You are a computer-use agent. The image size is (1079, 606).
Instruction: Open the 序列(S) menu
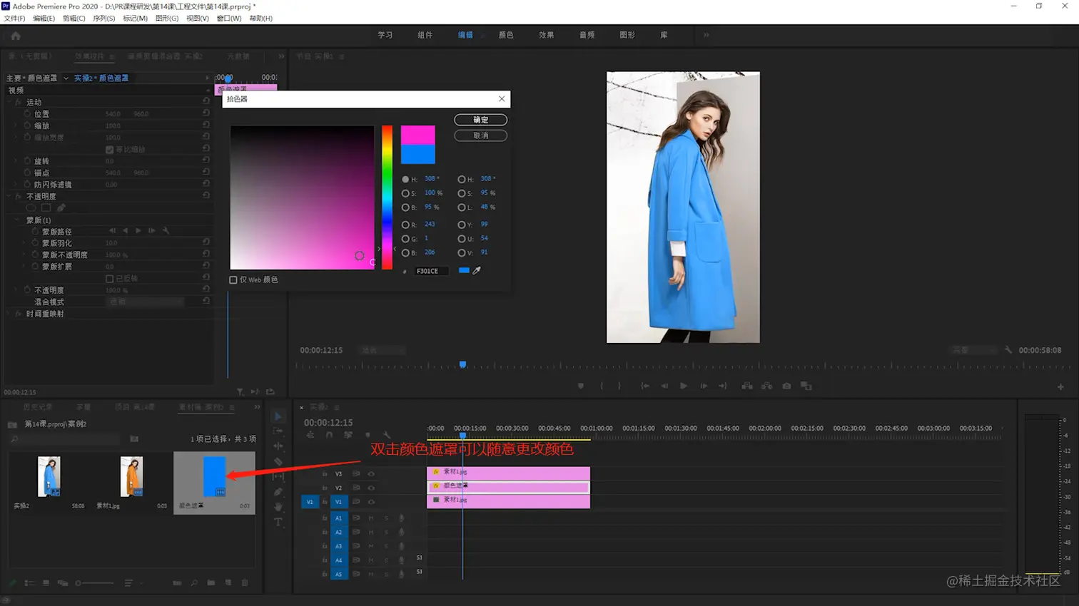[x=103, y=19]
